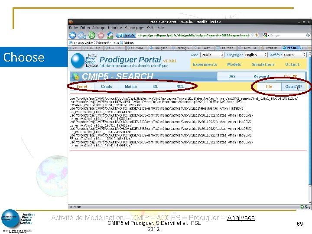Viewport: 312px width, 234px height.
Task: Select the IDL script format tab
Action: pyautogui.click(x=156, y=87)
